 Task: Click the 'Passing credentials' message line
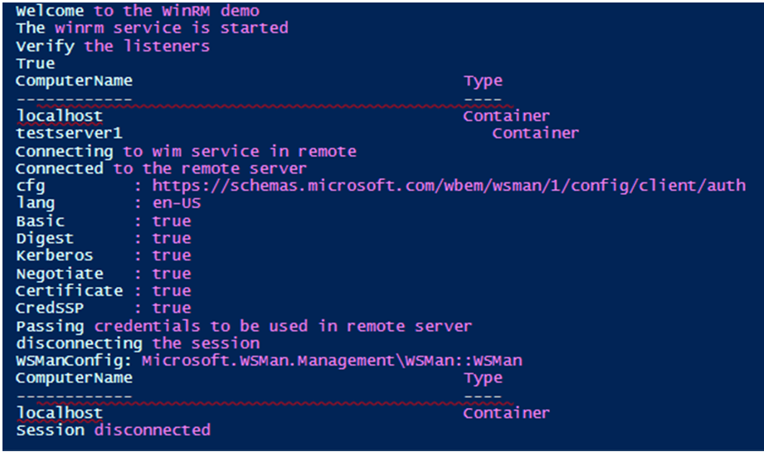pyautogui.click(x=244, y=326)
